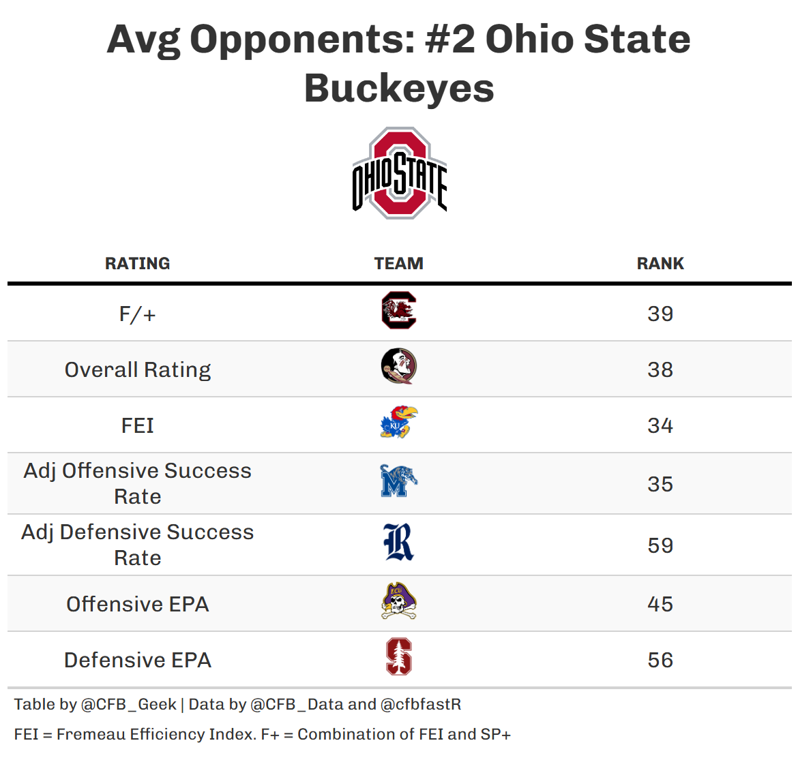Click the Ohio State Buckeyes logo

[x=399, y=173]
